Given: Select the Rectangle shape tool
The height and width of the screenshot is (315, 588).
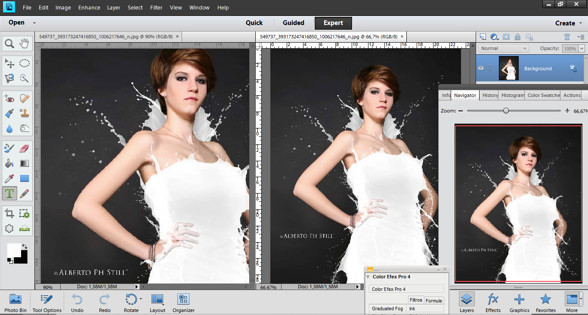Looking at the screenshot, I should click(25, 178).
